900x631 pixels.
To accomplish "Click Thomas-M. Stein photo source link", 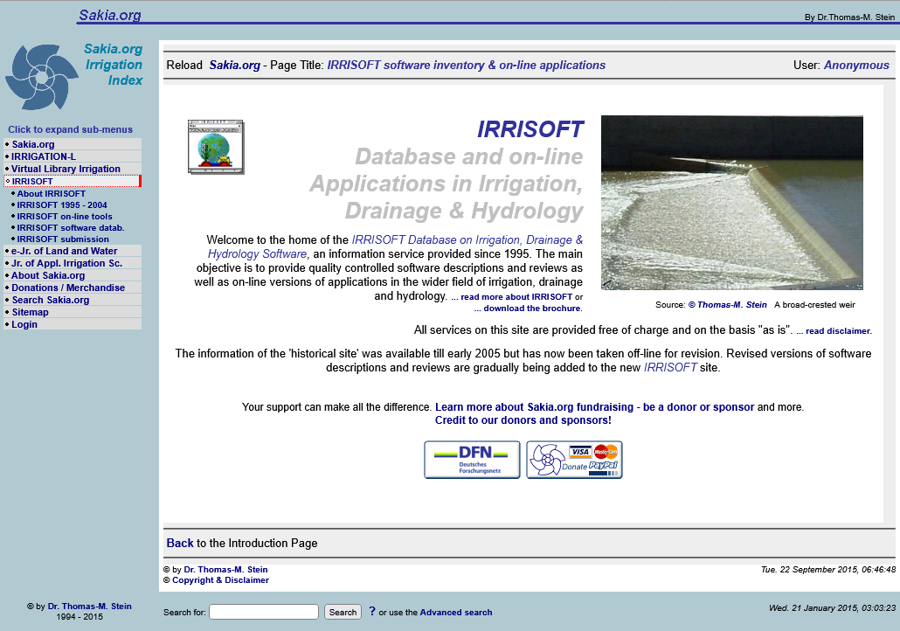I will (x=727, y=305).
